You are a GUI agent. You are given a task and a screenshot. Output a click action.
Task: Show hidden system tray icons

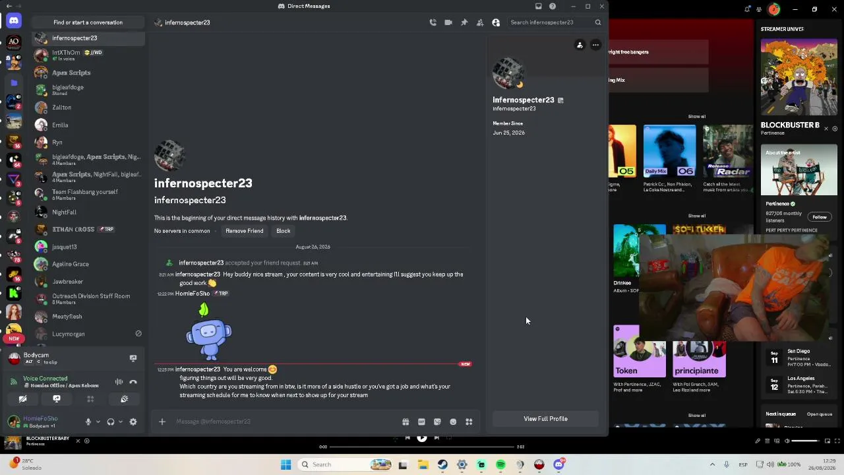pyautogui.click(x=712, y=464)
